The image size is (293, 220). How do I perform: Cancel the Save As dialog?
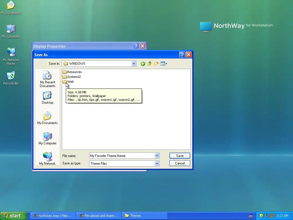point(180,163)
